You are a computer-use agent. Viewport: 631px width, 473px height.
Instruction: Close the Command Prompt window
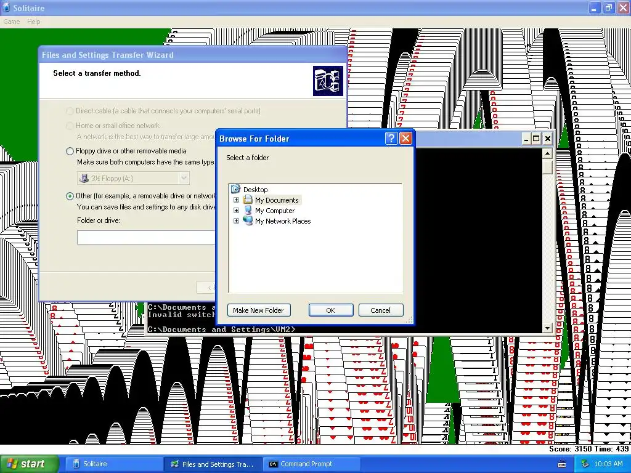pyautogui.click(x=548, y=139)
